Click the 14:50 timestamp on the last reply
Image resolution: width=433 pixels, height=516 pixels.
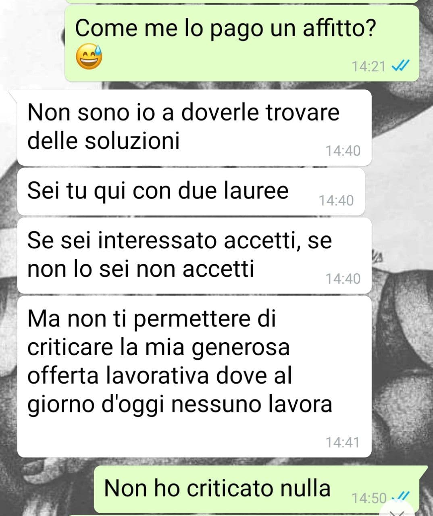pos(369,498)
